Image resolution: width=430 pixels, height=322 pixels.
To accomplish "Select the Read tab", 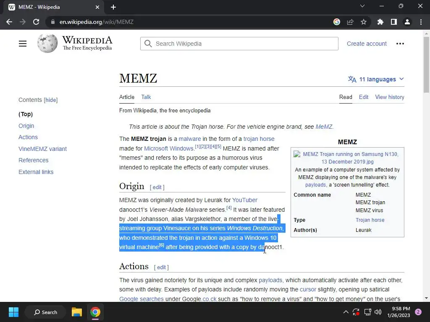I will [x=346, y=97].
